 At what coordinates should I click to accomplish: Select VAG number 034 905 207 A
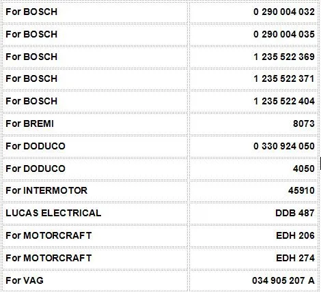(x=283, y=280)
